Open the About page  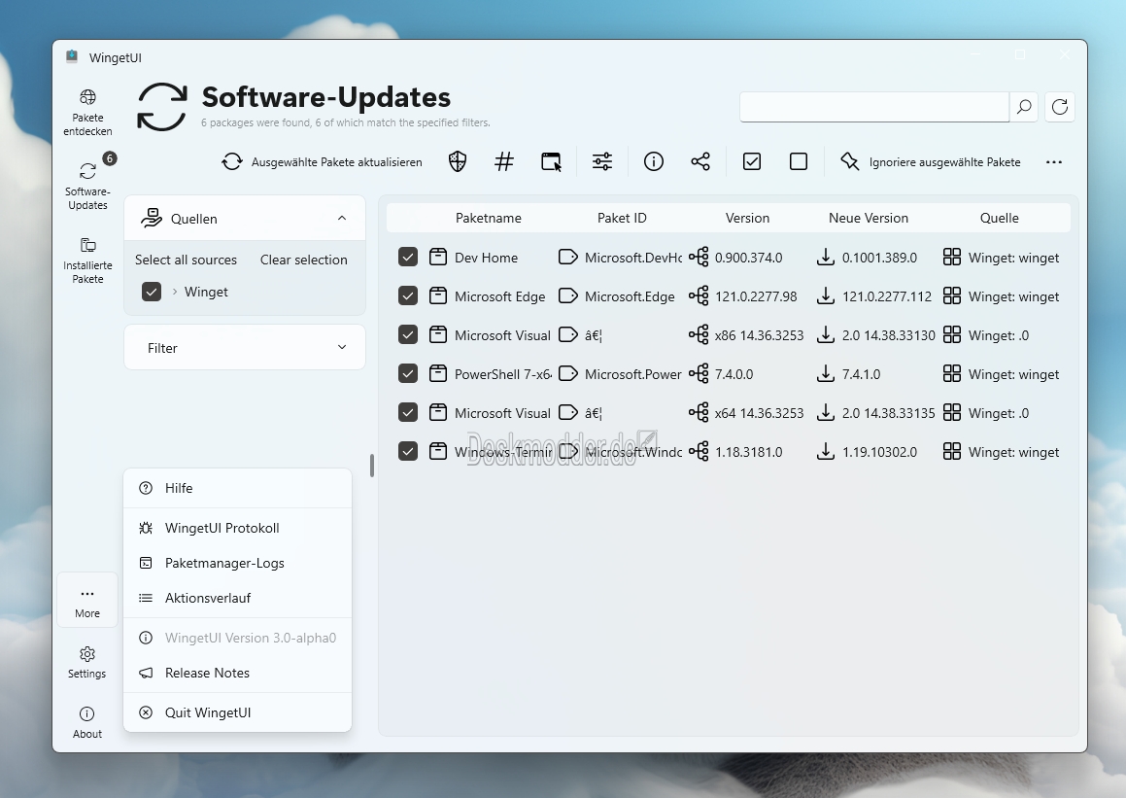[x=87, y=722]
